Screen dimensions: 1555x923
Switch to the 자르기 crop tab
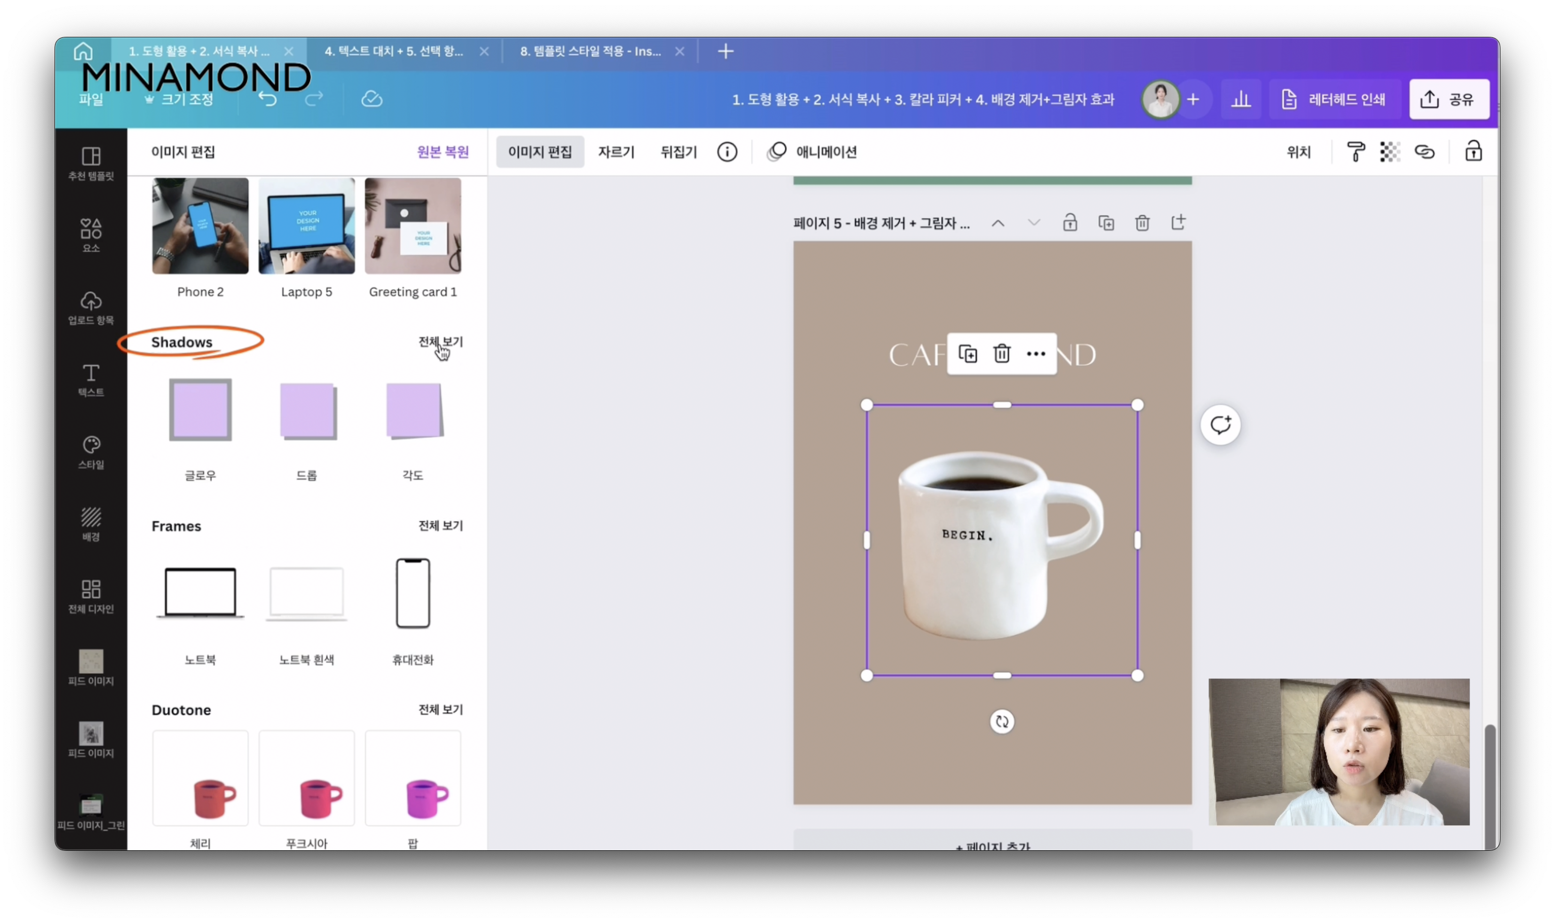[615, 152]
